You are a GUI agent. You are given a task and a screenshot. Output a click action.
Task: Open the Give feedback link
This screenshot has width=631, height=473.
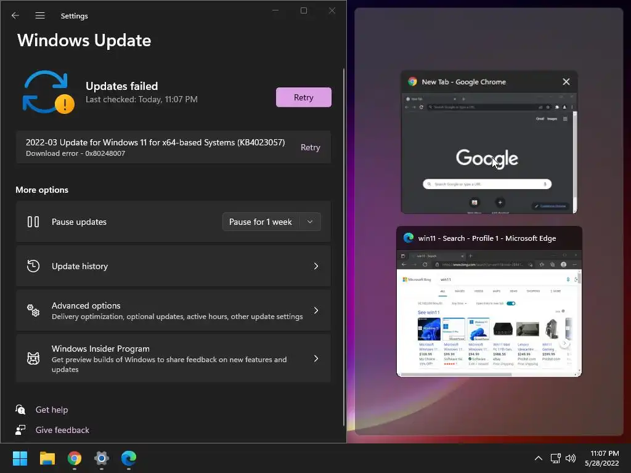coord(62,430)
